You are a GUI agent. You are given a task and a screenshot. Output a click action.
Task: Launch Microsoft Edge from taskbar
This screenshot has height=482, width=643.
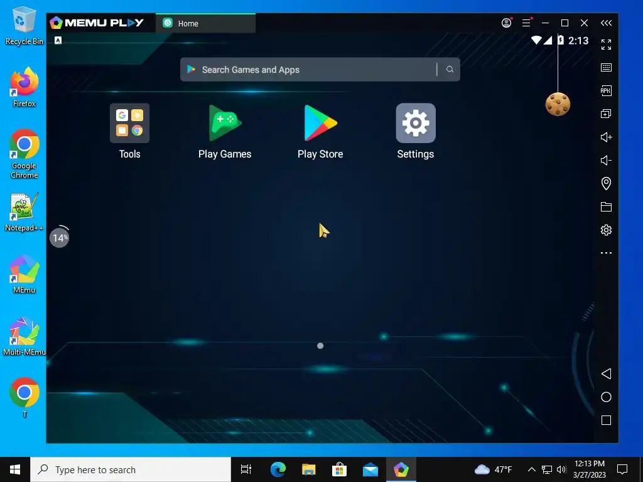click(x=278, y=469)
